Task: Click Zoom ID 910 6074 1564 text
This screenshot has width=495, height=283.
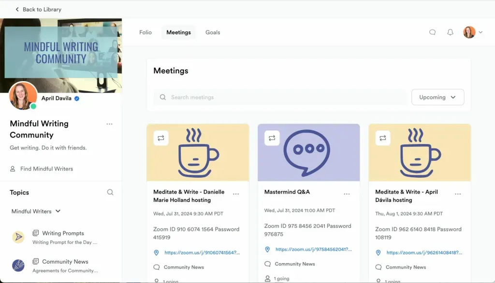Action: [x=196, y=233]
